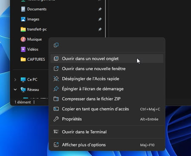
Task: Click the unpin icon beside Désépingler
Action: tap(56, 79)
